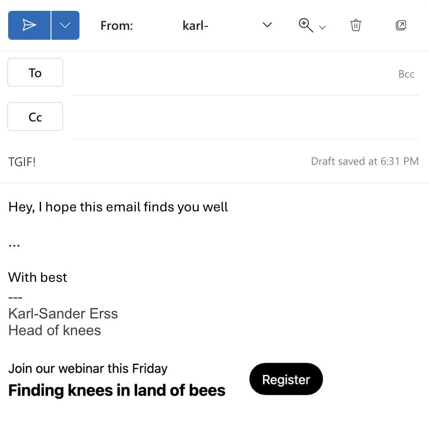Click the From: label
This screenshot has width=429, height=430.
[117, 25]
